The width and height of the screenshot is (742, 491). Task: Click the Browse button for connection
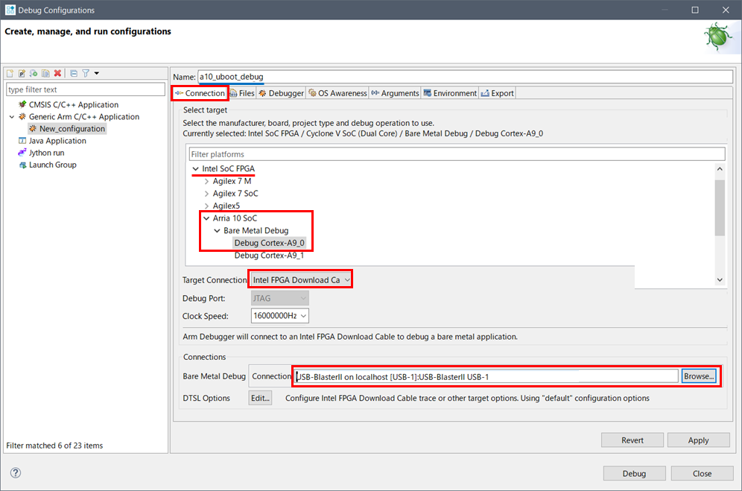[698, 376]
